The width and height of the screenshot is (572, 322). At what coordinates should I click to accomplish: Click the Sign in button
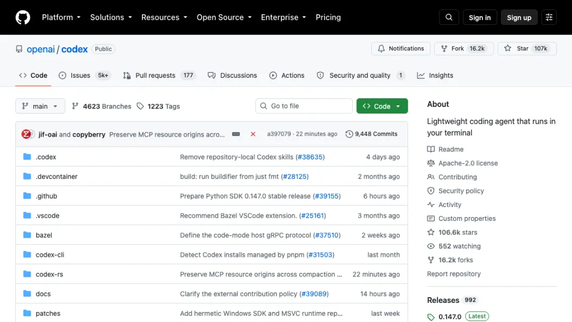coord(480,17)
